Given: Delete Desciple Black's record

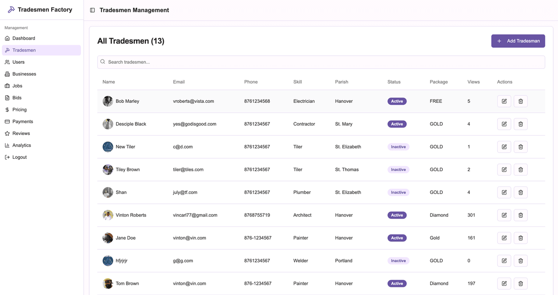Looking at the screenshot, I should point(520,124).
